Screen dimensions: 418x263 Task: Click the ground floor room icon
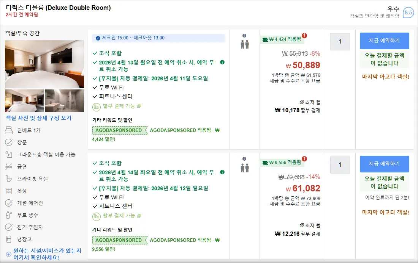click(9, 155)
